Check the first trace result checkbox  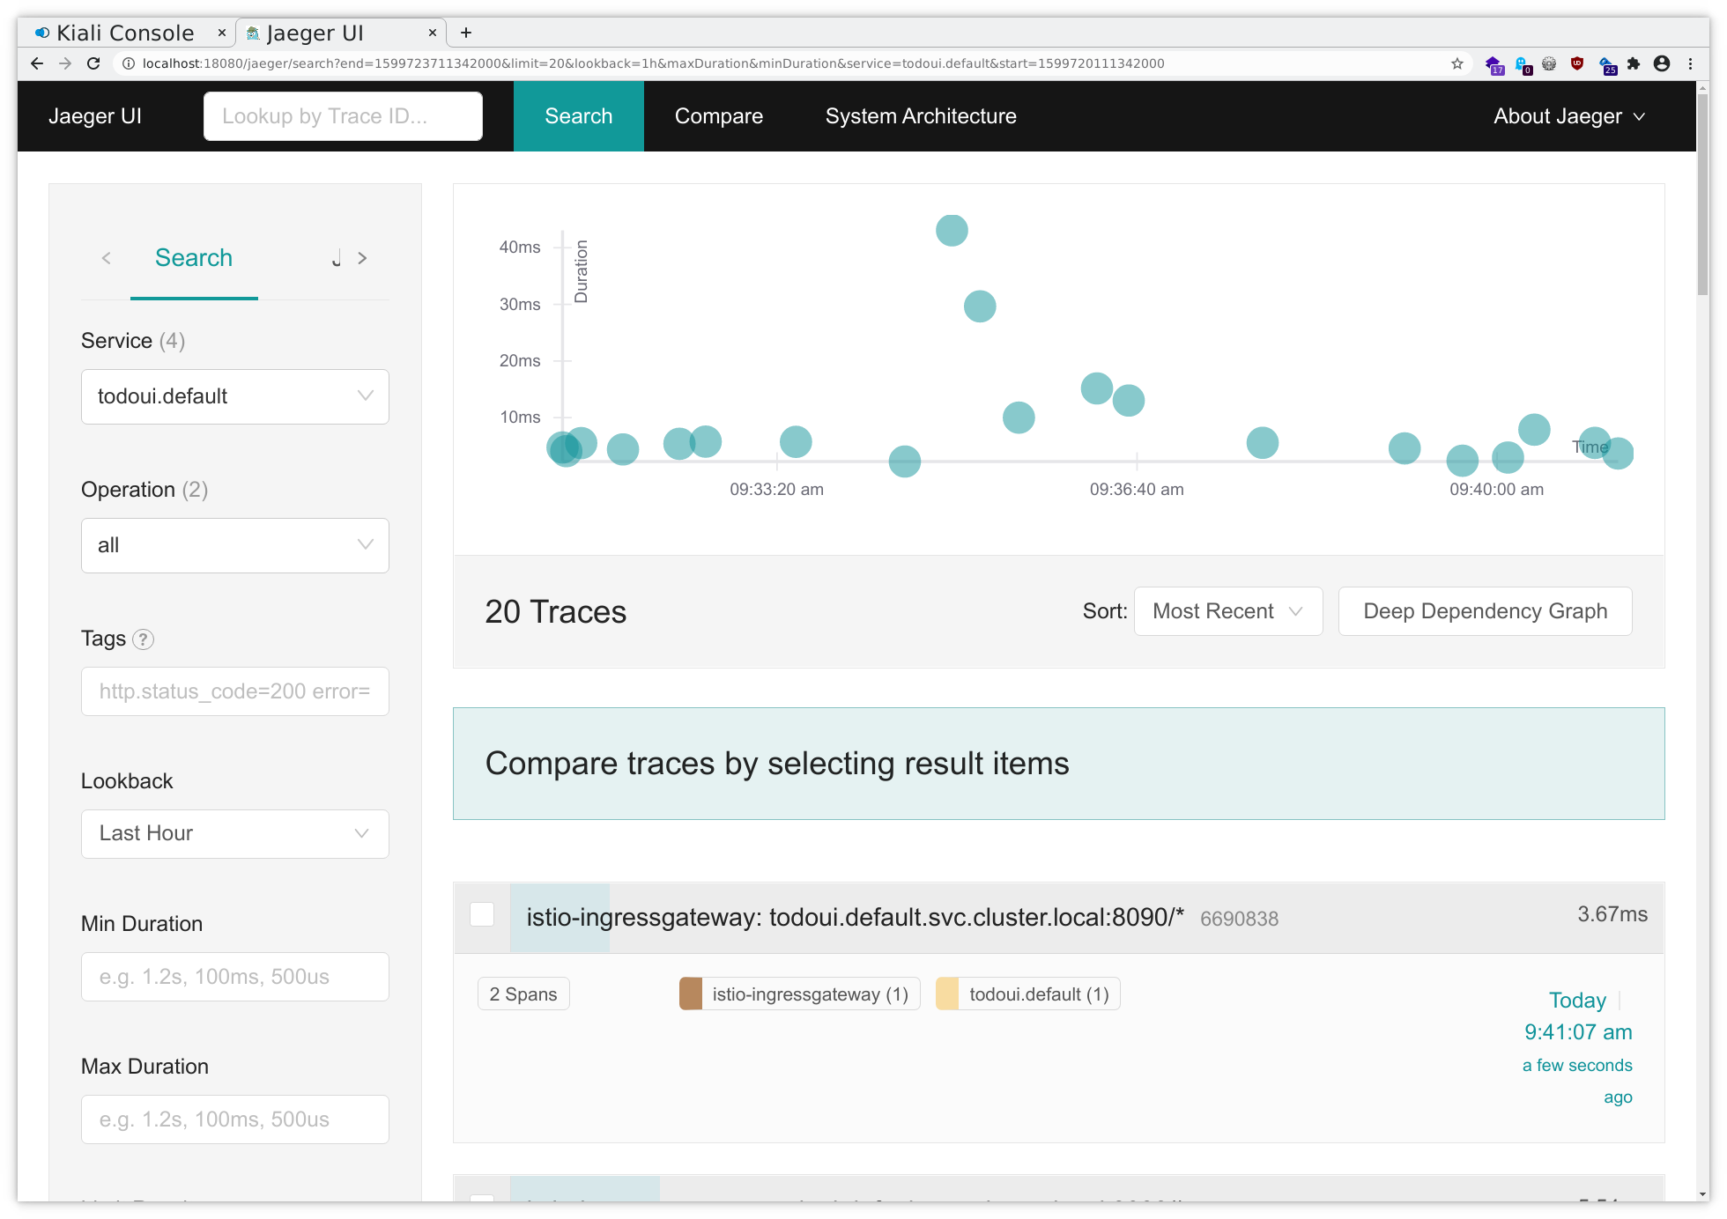[x=482, y=914]
